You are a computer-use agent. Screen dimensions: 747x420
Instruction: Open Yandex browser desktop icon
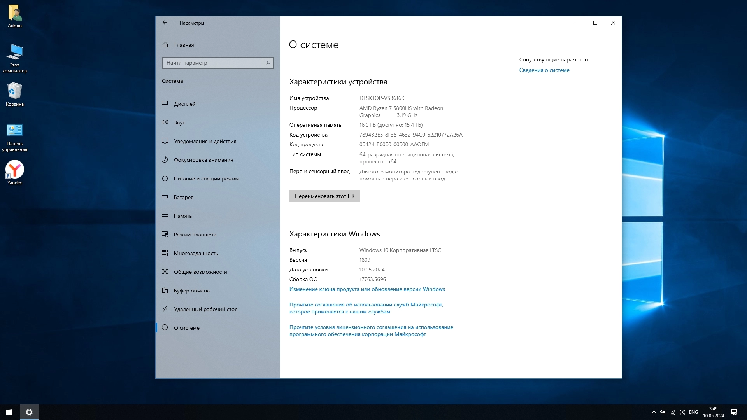(15, 170)
